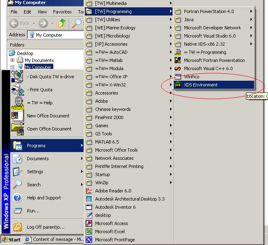Start Microsoft Access from Programs list
Viewport: 268px width, 245px height.
pos(111,223)
